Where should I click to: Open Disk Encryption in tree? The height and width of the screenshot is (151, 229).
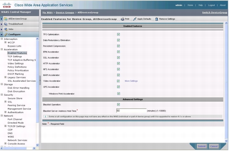16,91
